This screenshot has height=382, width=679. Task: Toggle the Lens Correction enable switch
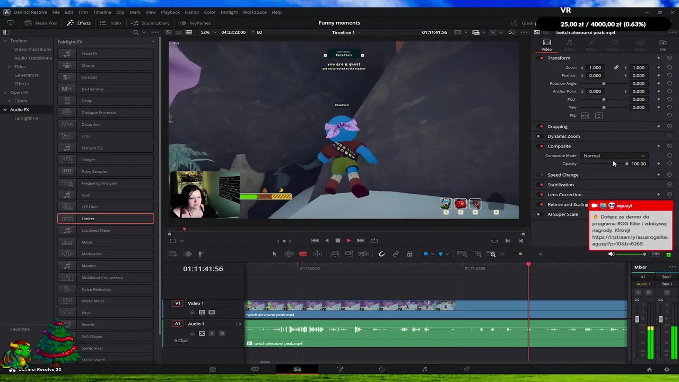coord(541,195)
